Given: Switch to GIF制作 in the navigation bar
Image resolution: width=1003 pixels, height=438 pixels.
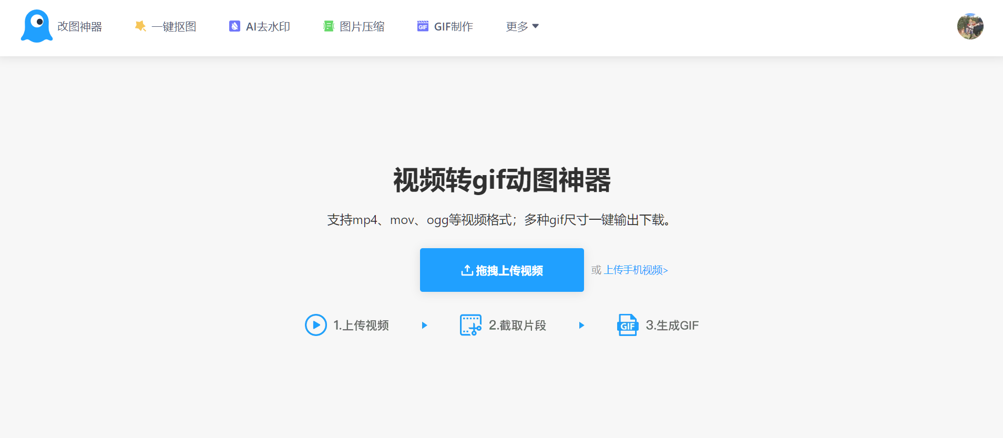Looking at the screenshot, I should click(454, 26).
